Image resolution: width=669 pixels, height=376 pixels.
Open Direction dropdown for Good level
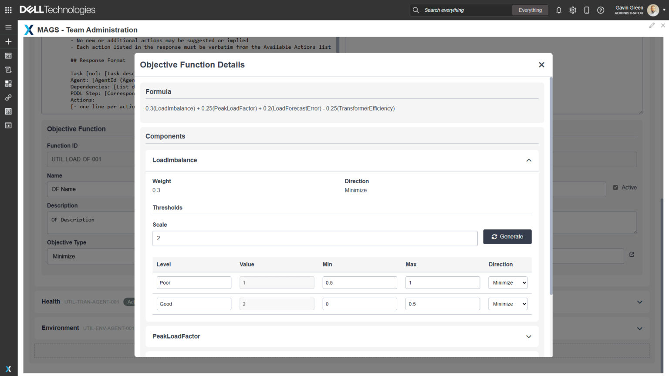click(508, 304)
